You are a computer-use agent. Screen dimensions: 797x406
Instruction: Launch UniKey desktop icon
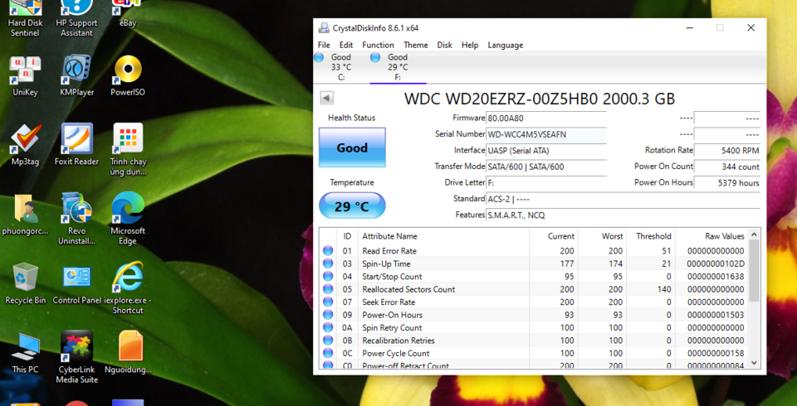[25, 76]
